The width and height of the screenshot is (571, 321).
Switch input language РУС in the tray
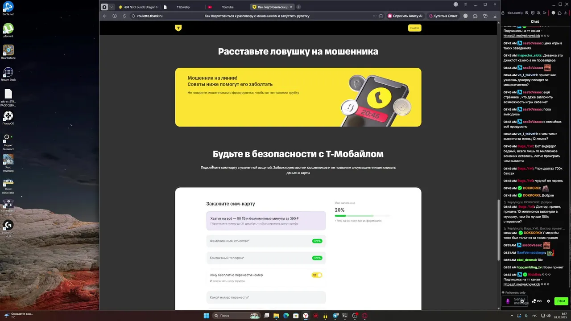click(535, 316)
